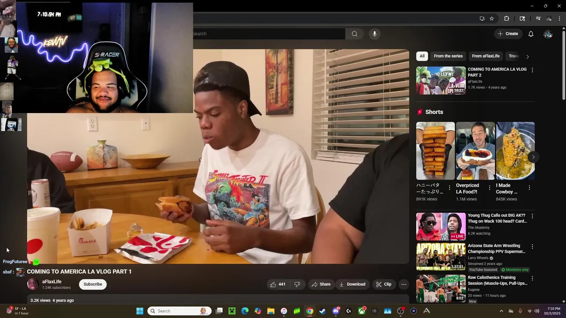Screen dimensions: 566x318
Task: Click the install app icon in address bar
Action: [x=482, y=19]
